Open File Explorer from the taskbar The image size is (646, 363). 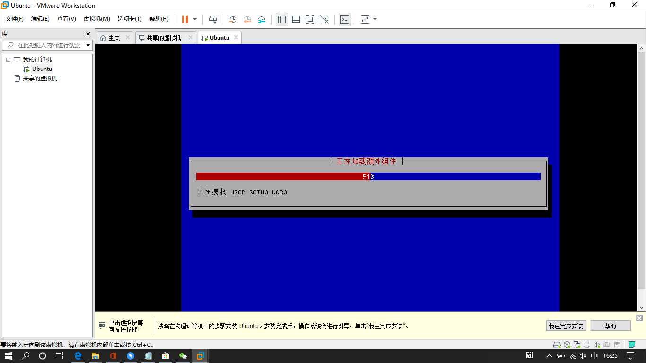[x=96, y=356]
